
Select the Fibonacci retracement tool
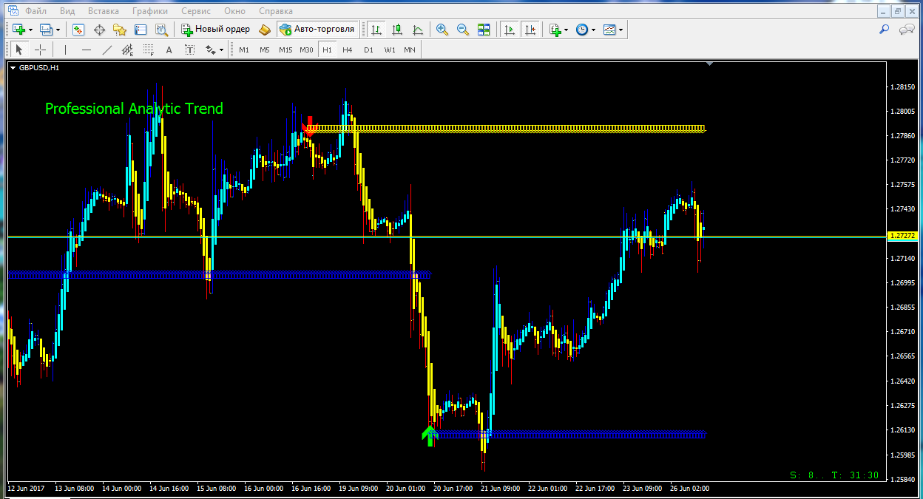(148, 50)
